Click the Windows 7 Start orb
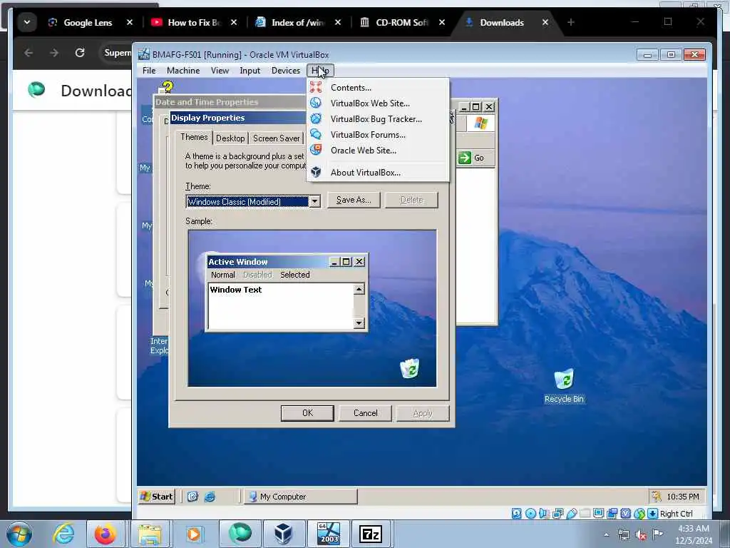Viewport: 730px width, 548px height. (x=19, y=533)
